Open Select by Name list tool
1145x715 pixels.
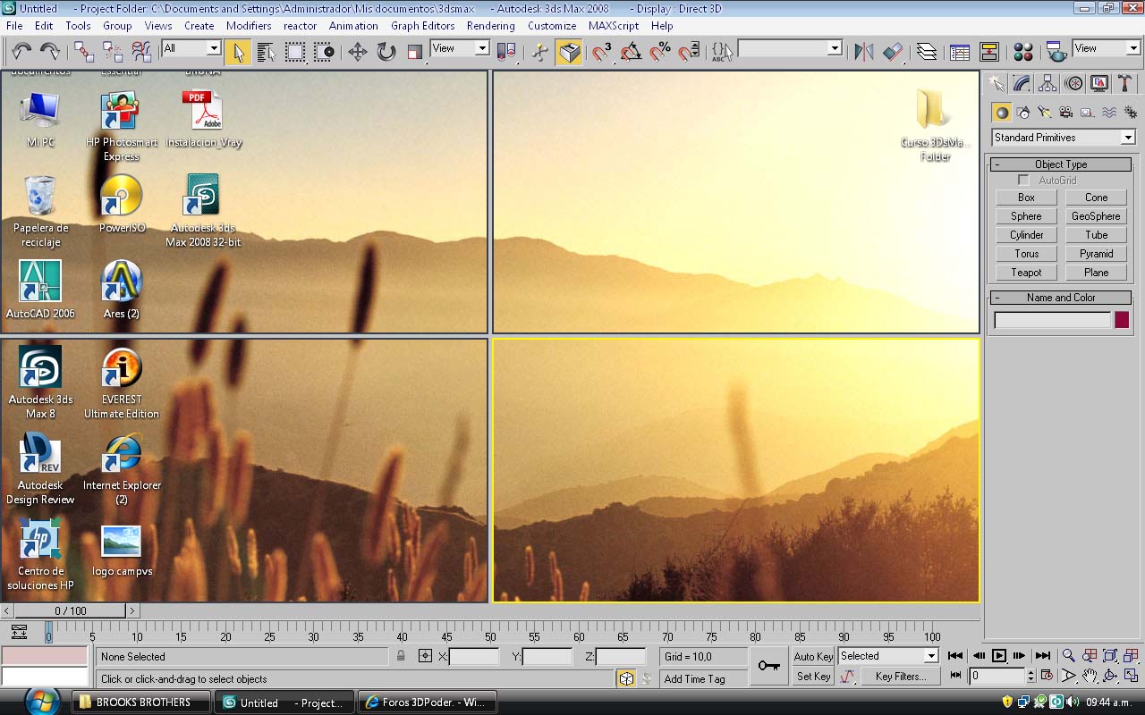tap(266, 52)
